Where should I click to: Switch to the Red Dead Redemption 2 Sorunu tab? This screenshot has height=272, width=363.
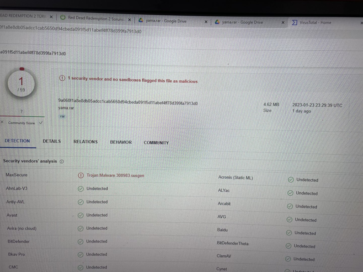pos(96,18)
